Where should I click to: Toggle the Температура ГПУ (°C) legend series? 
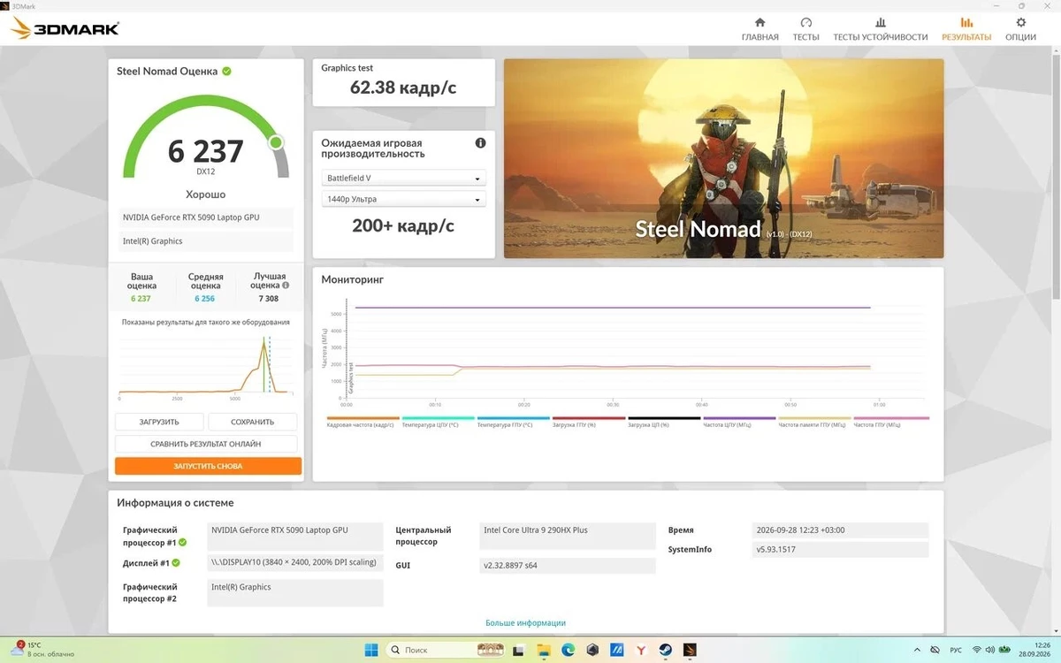(513, 422)
